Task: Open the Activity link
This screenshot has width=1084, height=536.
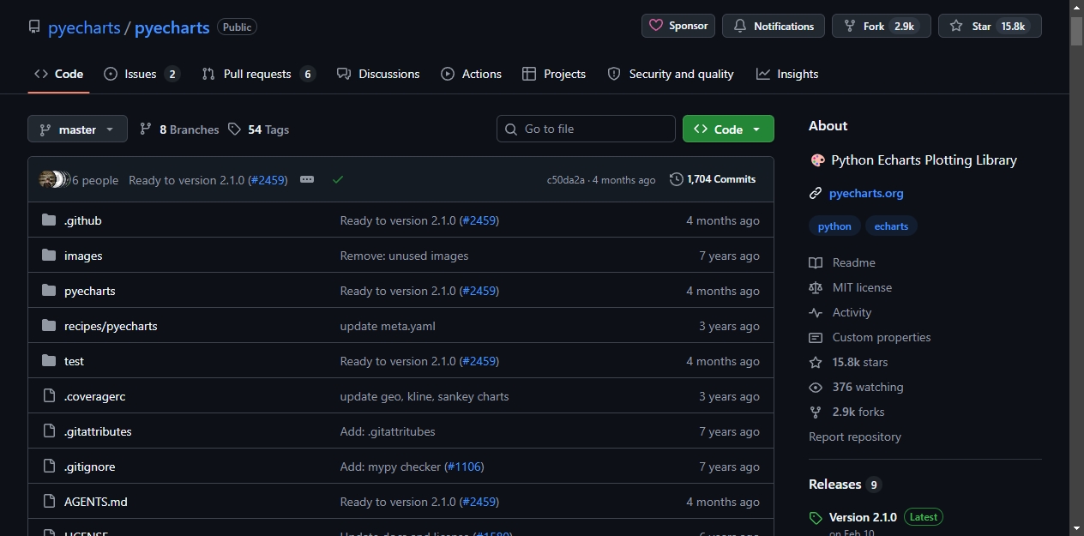Action: coord(840,312)
